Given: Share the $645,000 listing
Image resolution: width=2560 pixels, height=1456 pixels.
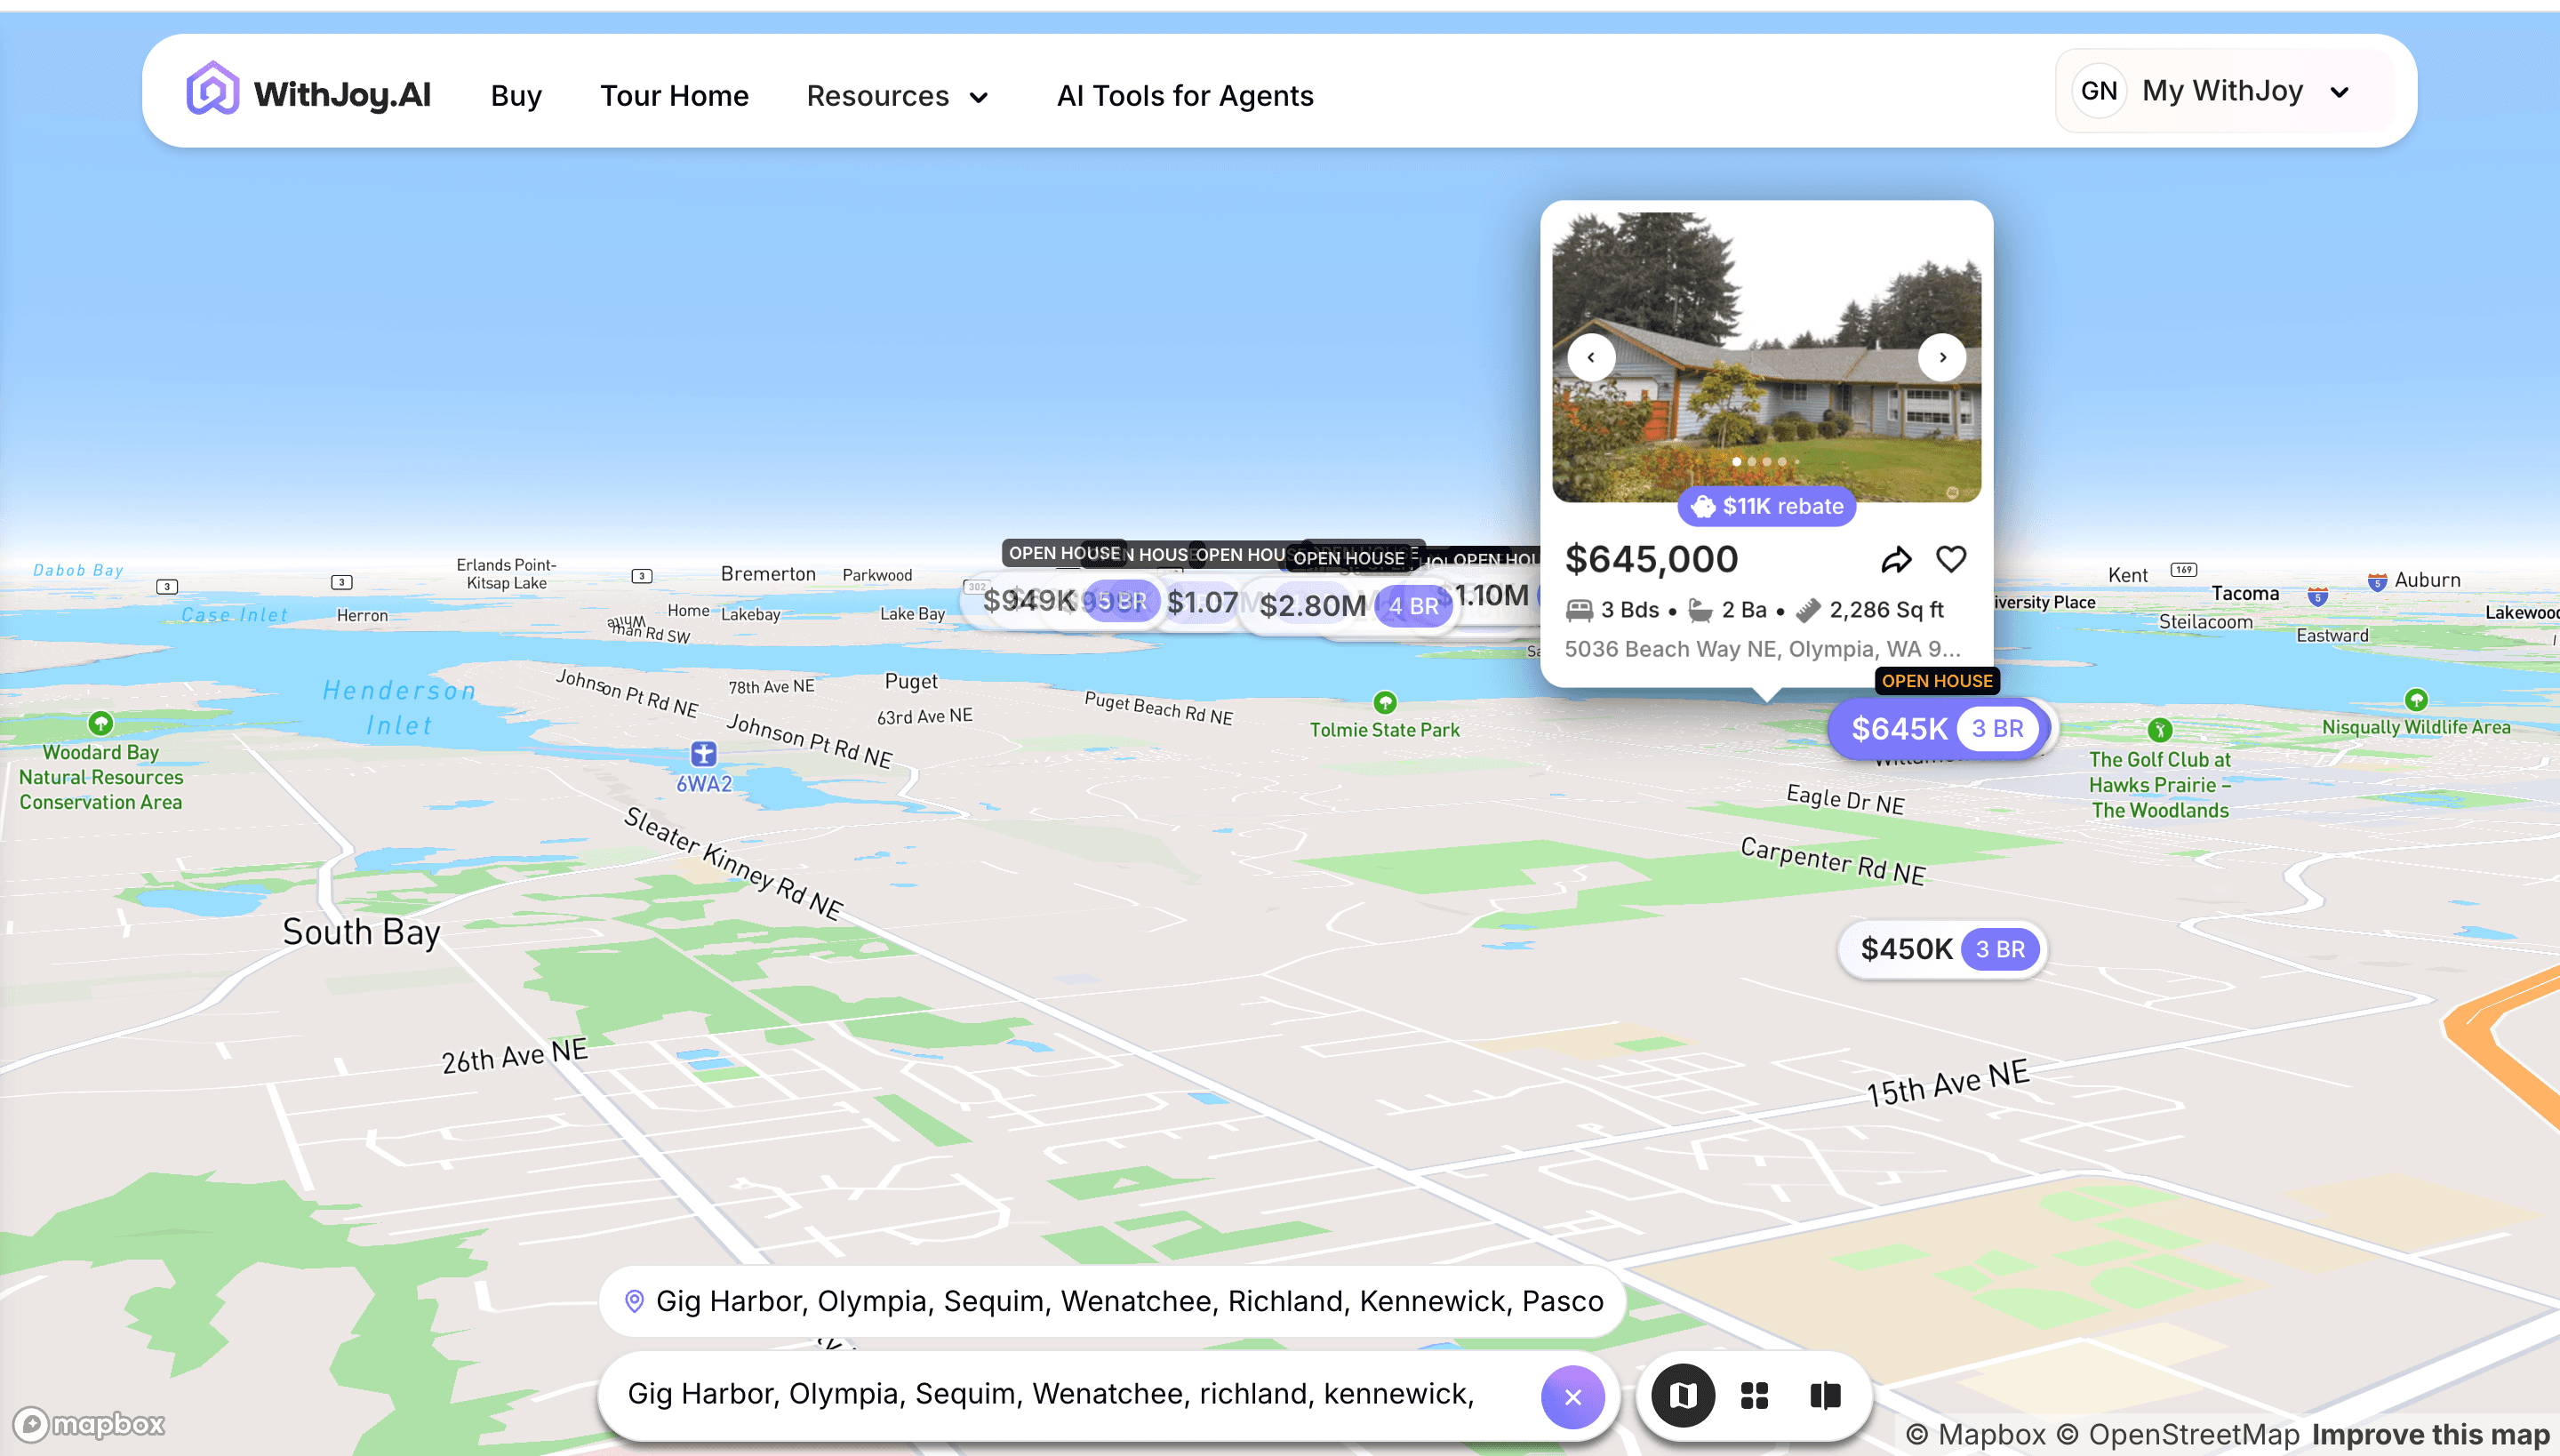Looking at the screenshot, I should click(x=1896, y=559).
